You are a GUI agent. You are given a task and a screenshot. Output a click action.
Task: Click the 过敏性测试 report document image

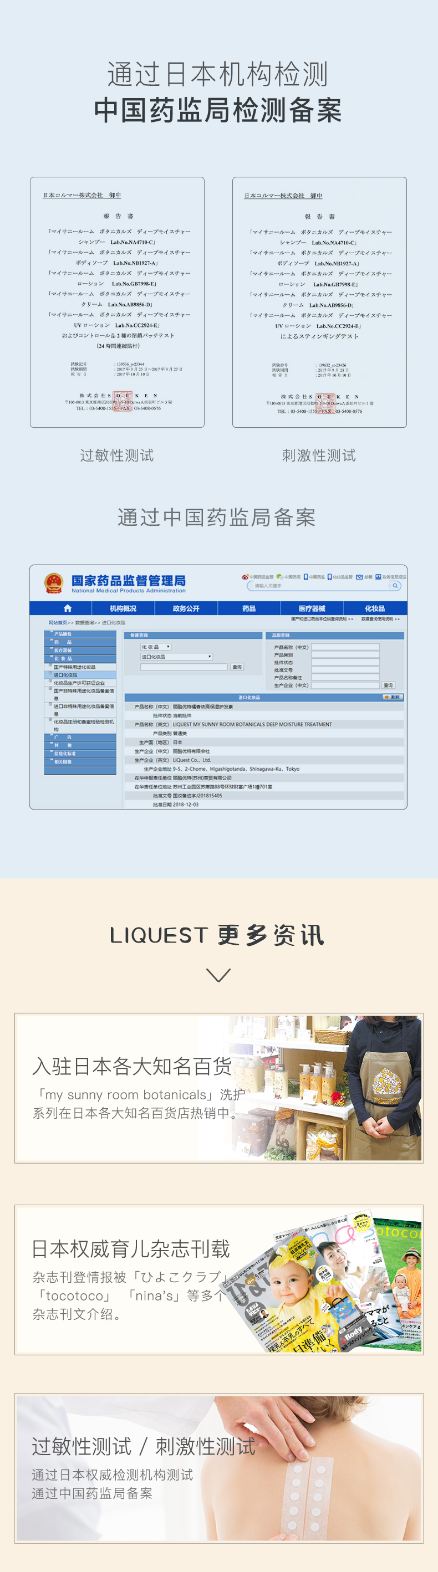[x=118, y=302]
